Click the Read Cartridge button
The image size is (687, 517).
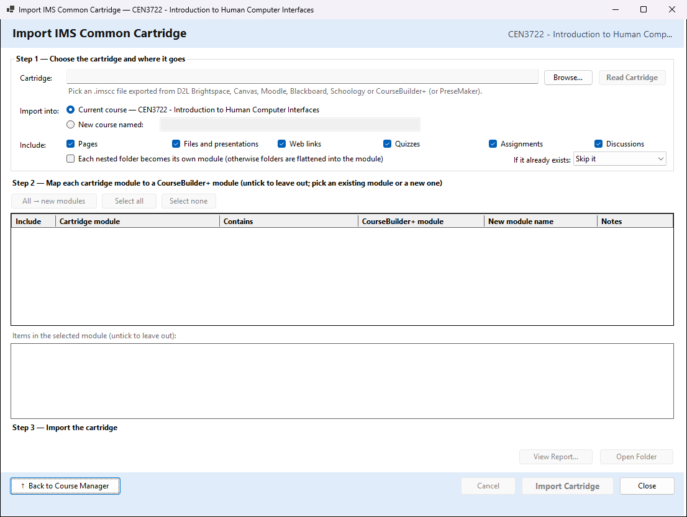632,78
